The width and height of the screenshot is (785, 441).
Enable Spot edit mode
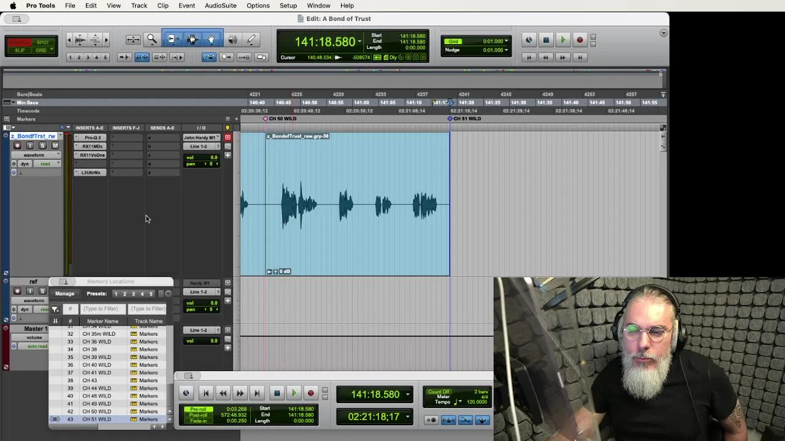[x=43, y=42]
